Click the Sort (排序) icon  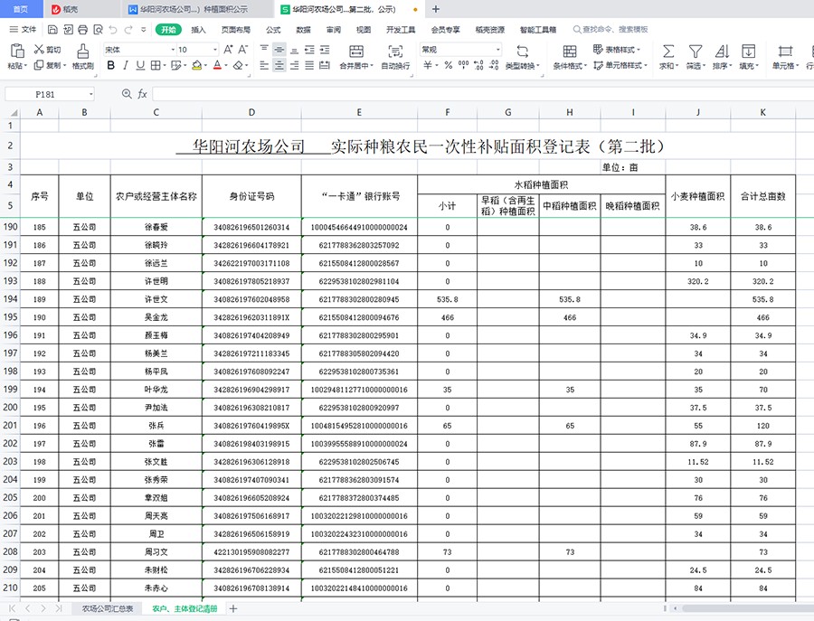point(721,51)
